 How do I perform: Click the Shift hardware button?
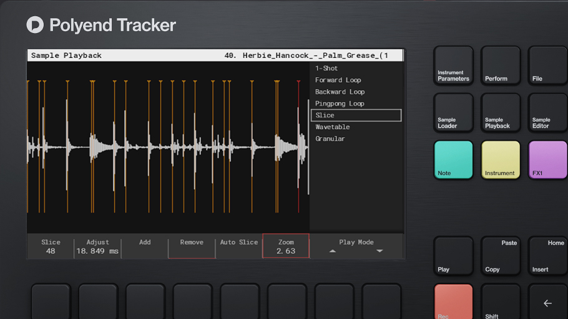click(x=501, y=302)
